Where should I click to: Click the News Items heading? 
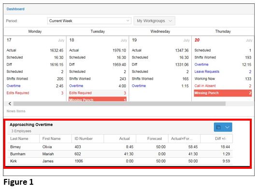click(x=16, y=111)
